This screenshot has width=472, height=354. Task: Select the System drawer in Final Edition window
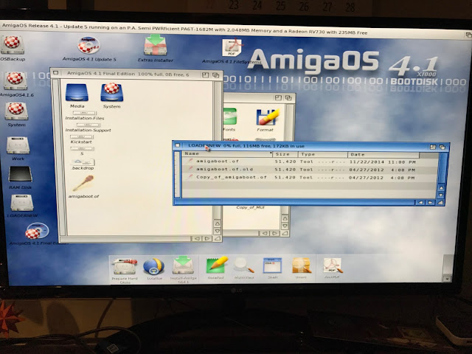[111, 92]
